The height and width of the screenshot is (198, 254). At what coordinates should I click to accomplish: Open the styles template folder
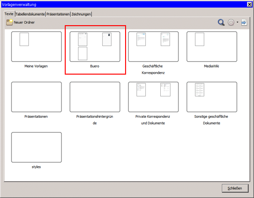click(36, 147)
